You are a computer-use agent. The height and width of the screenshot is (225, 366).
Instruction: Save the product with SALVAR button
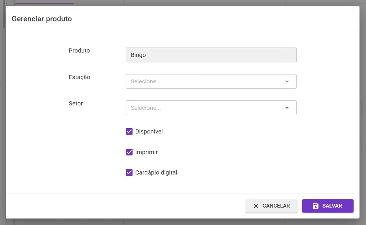click(328, 206)
